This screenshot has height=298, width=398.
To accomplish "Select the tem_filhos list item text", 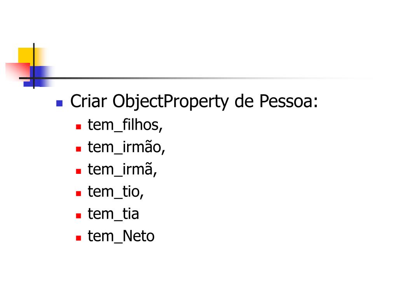I will pyautogui.click(x=125, y=125).
